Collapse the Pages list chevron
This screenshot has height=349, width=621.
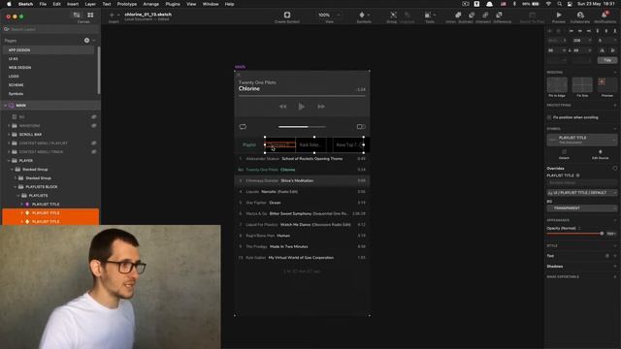(94, 41)
